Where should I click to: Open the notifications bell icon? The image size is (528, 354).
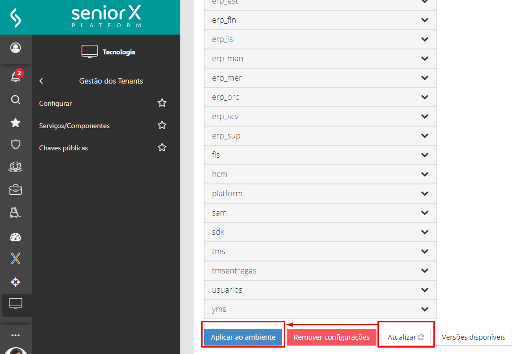coord(15,77)
